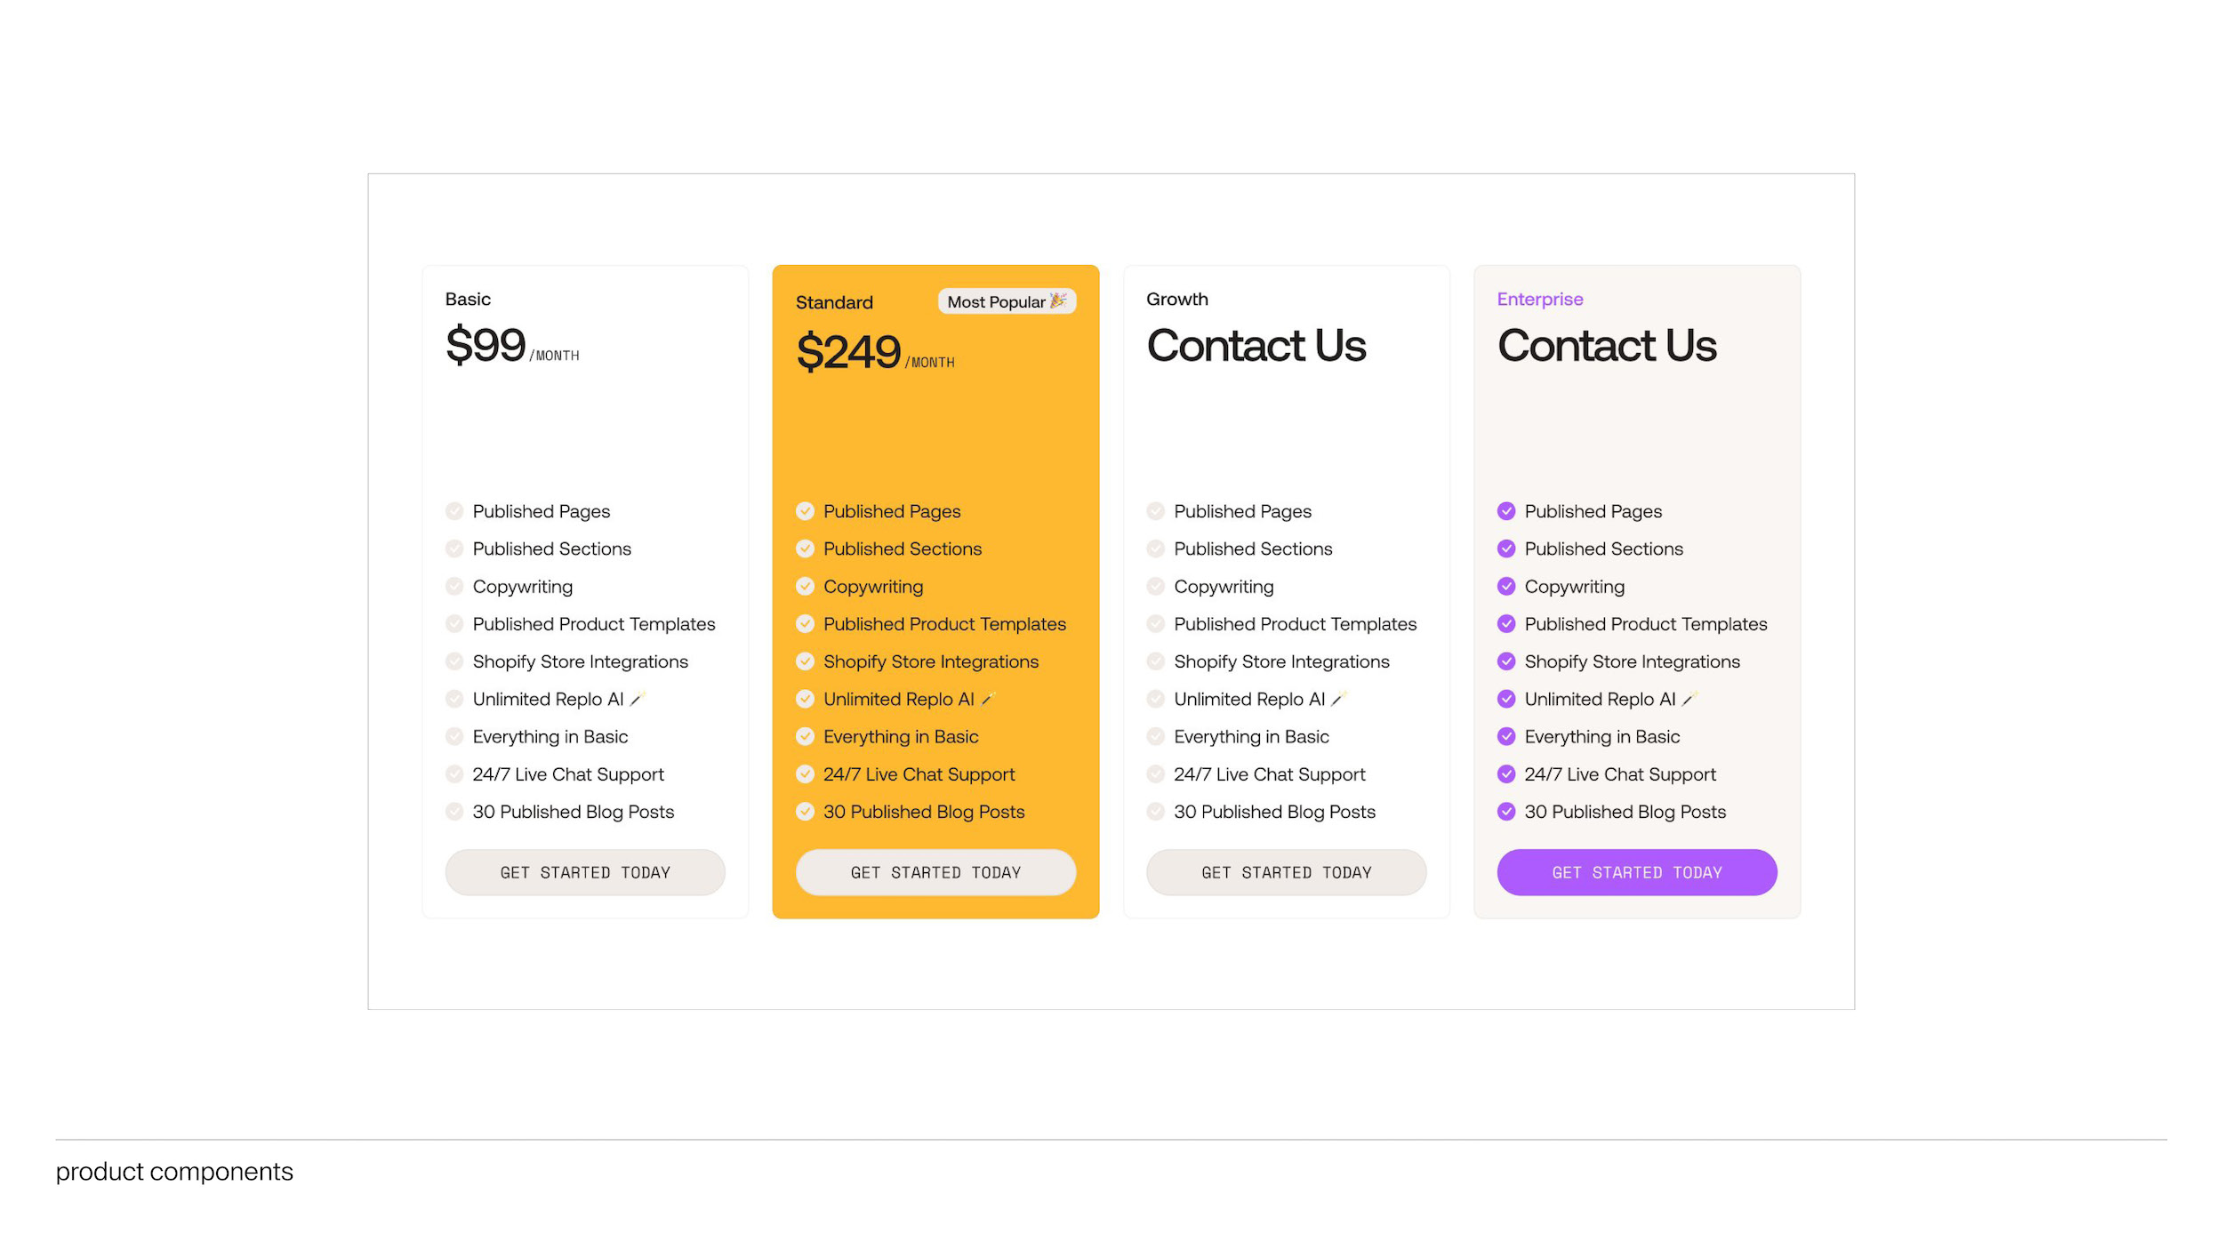2223x1250 pixels.
Task: Click Copywriting text in Growth
Action: click(1224, 587)
